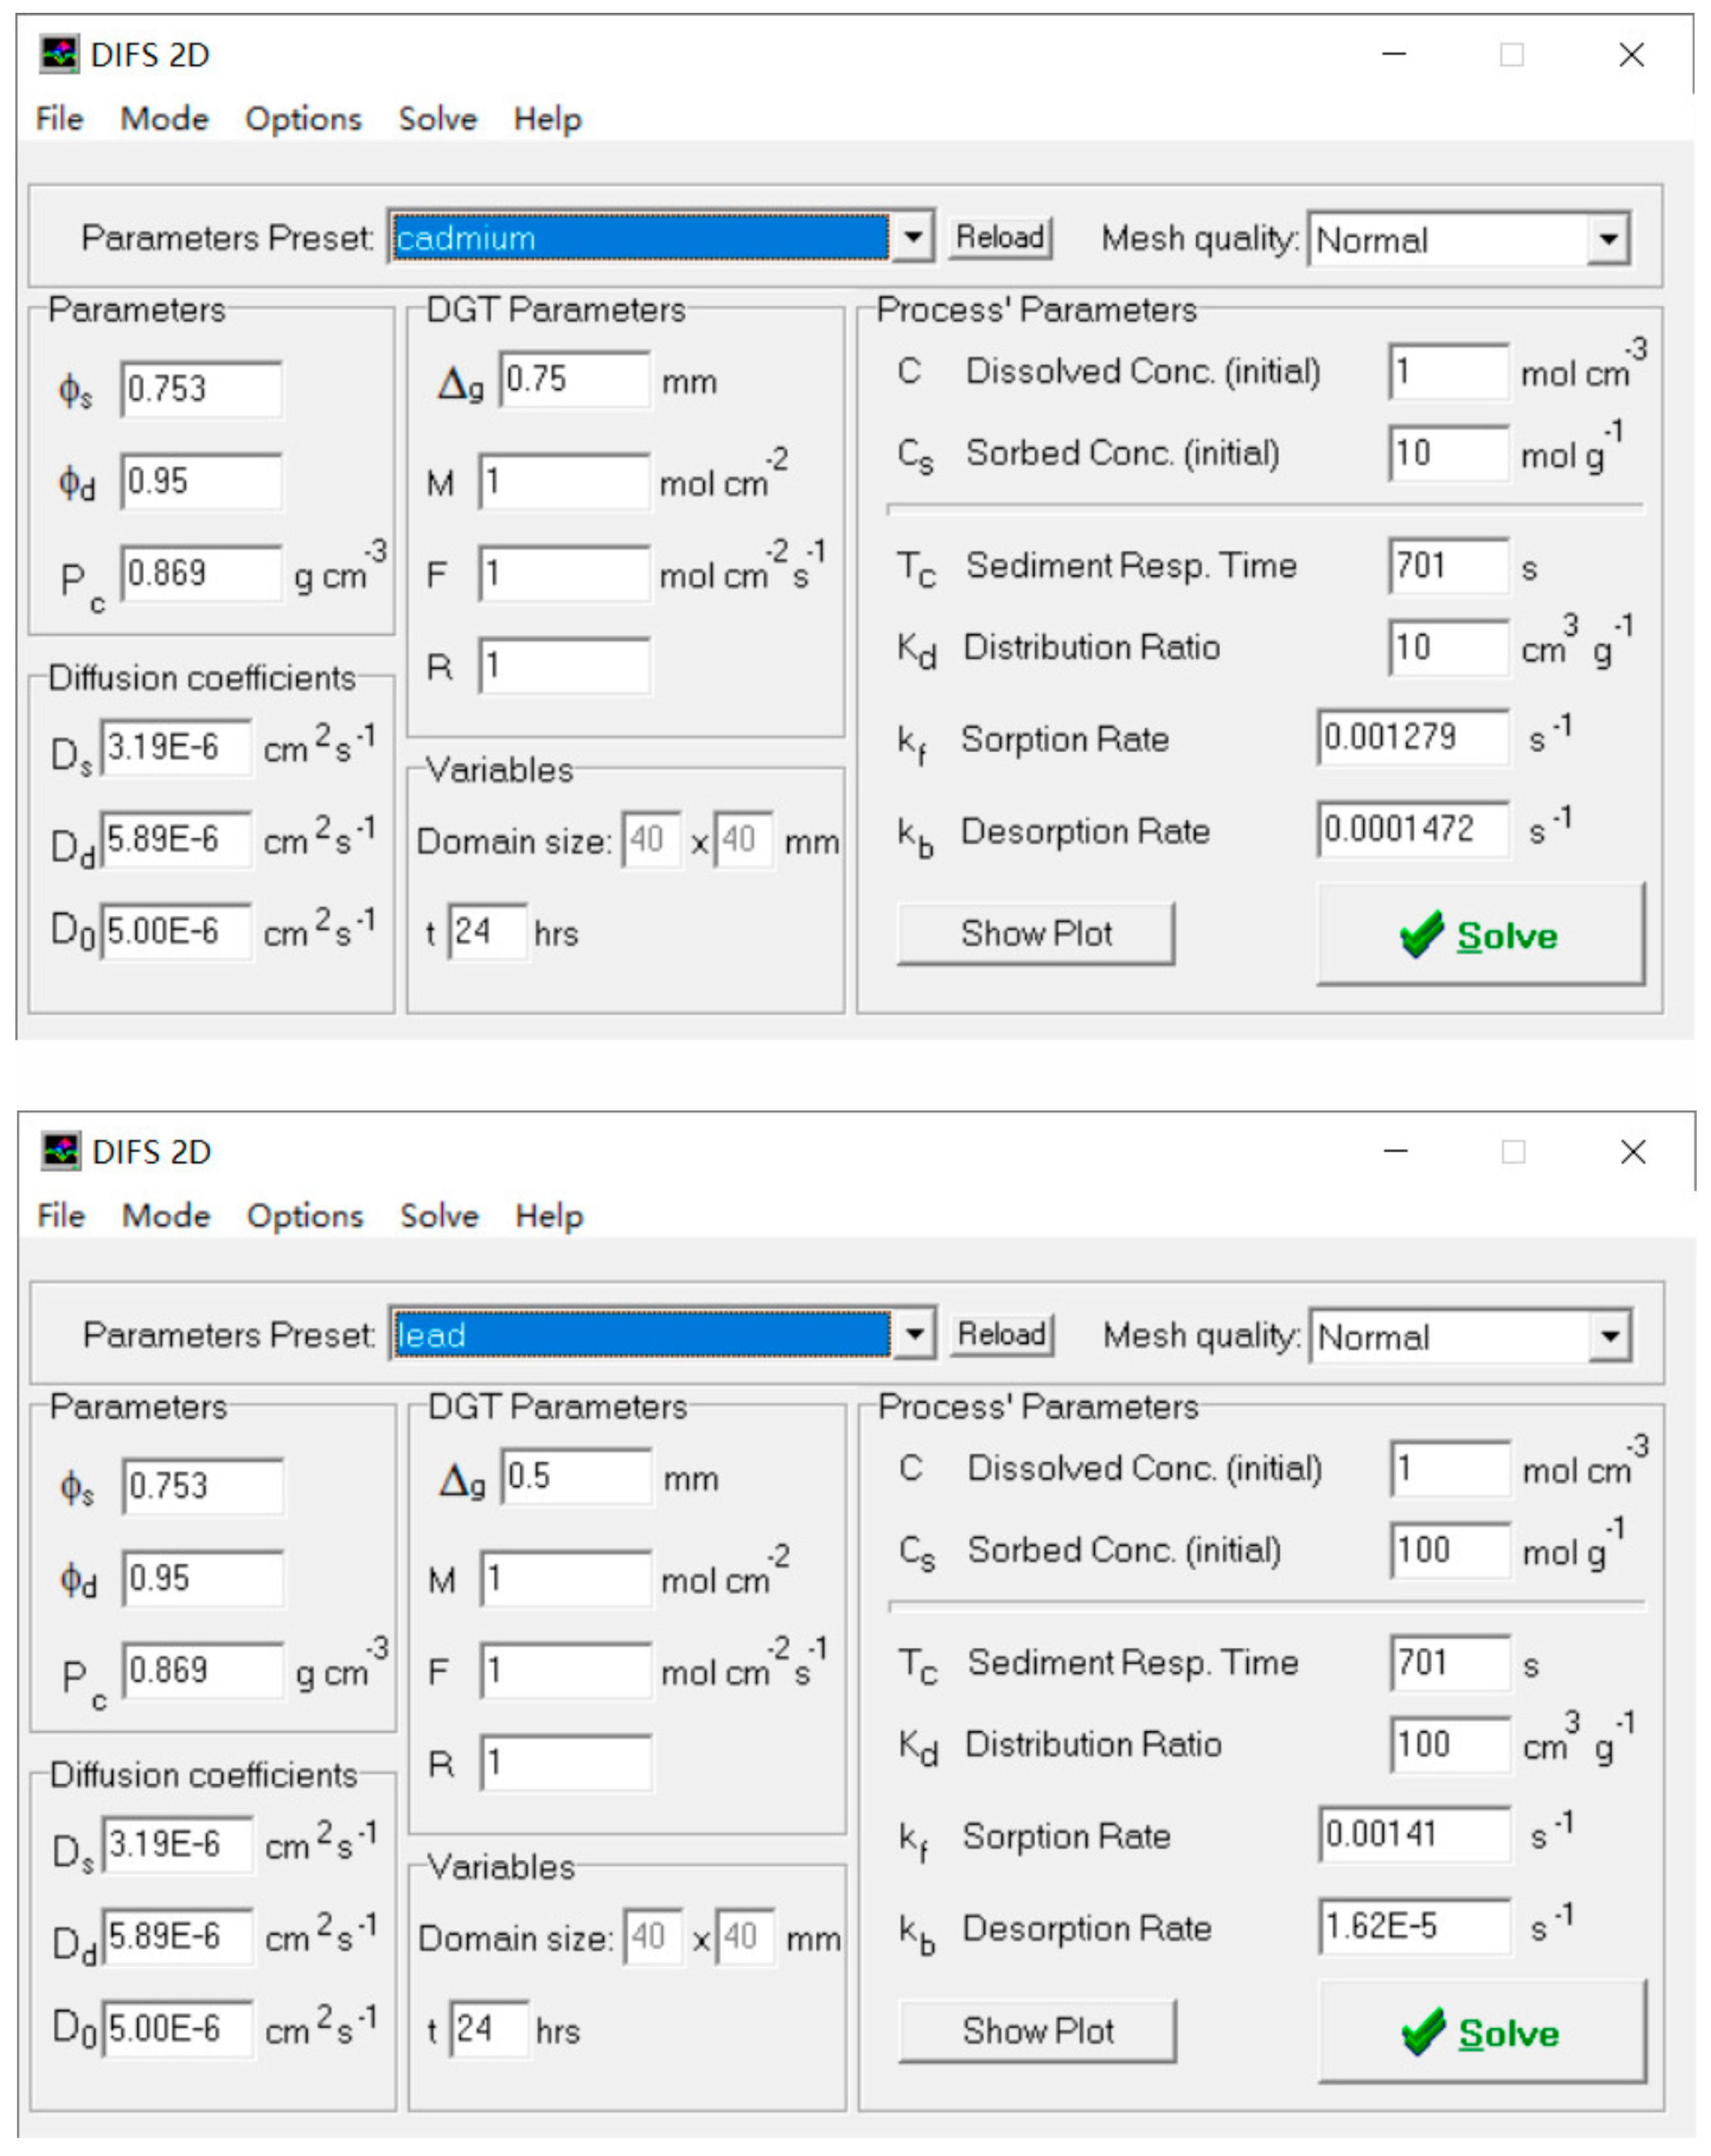Image resolution: width=1711 pixels, height=2156 pixels.
Task: Click the Kd Distribution Ratio field in the lead window
Action: click(x=1450, y=1744)
